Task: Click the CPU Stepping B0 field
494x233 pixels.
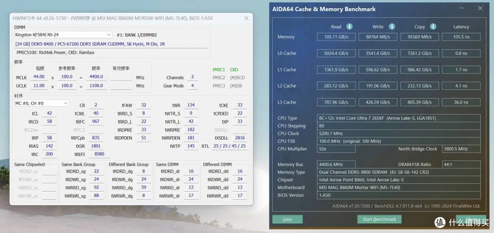Action: tap(398, 126)
